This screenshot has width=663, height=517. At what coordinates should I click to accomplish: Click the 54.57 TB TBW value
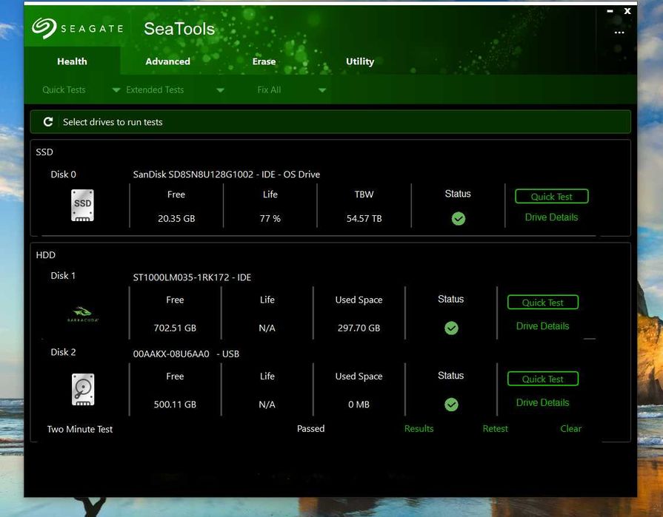click(x=364, y=218)
